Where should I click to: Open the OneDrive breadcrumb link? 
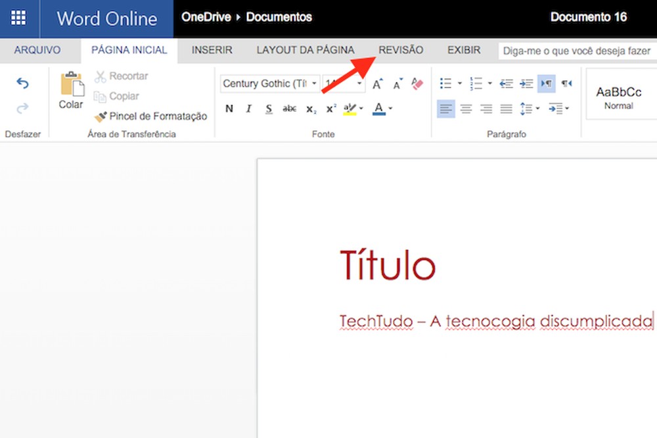coord(206,17)
